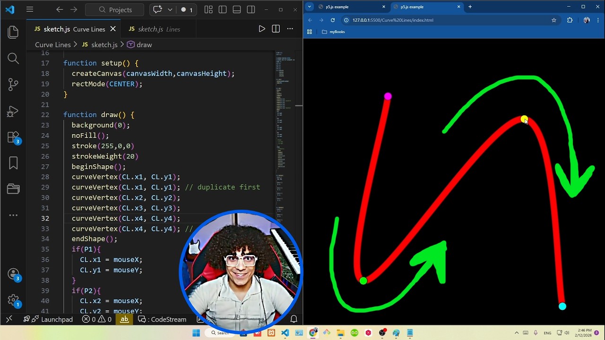Screen dimensions: 605x340
Task: Toggle the bottom panel visibility
Action: [x=237, y=9]
